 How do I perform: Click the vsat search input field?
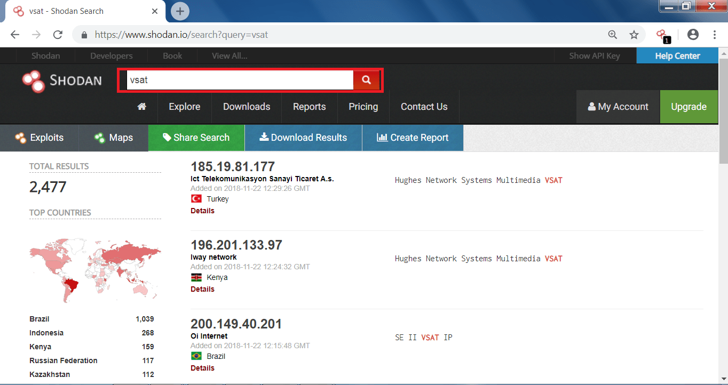241,80
